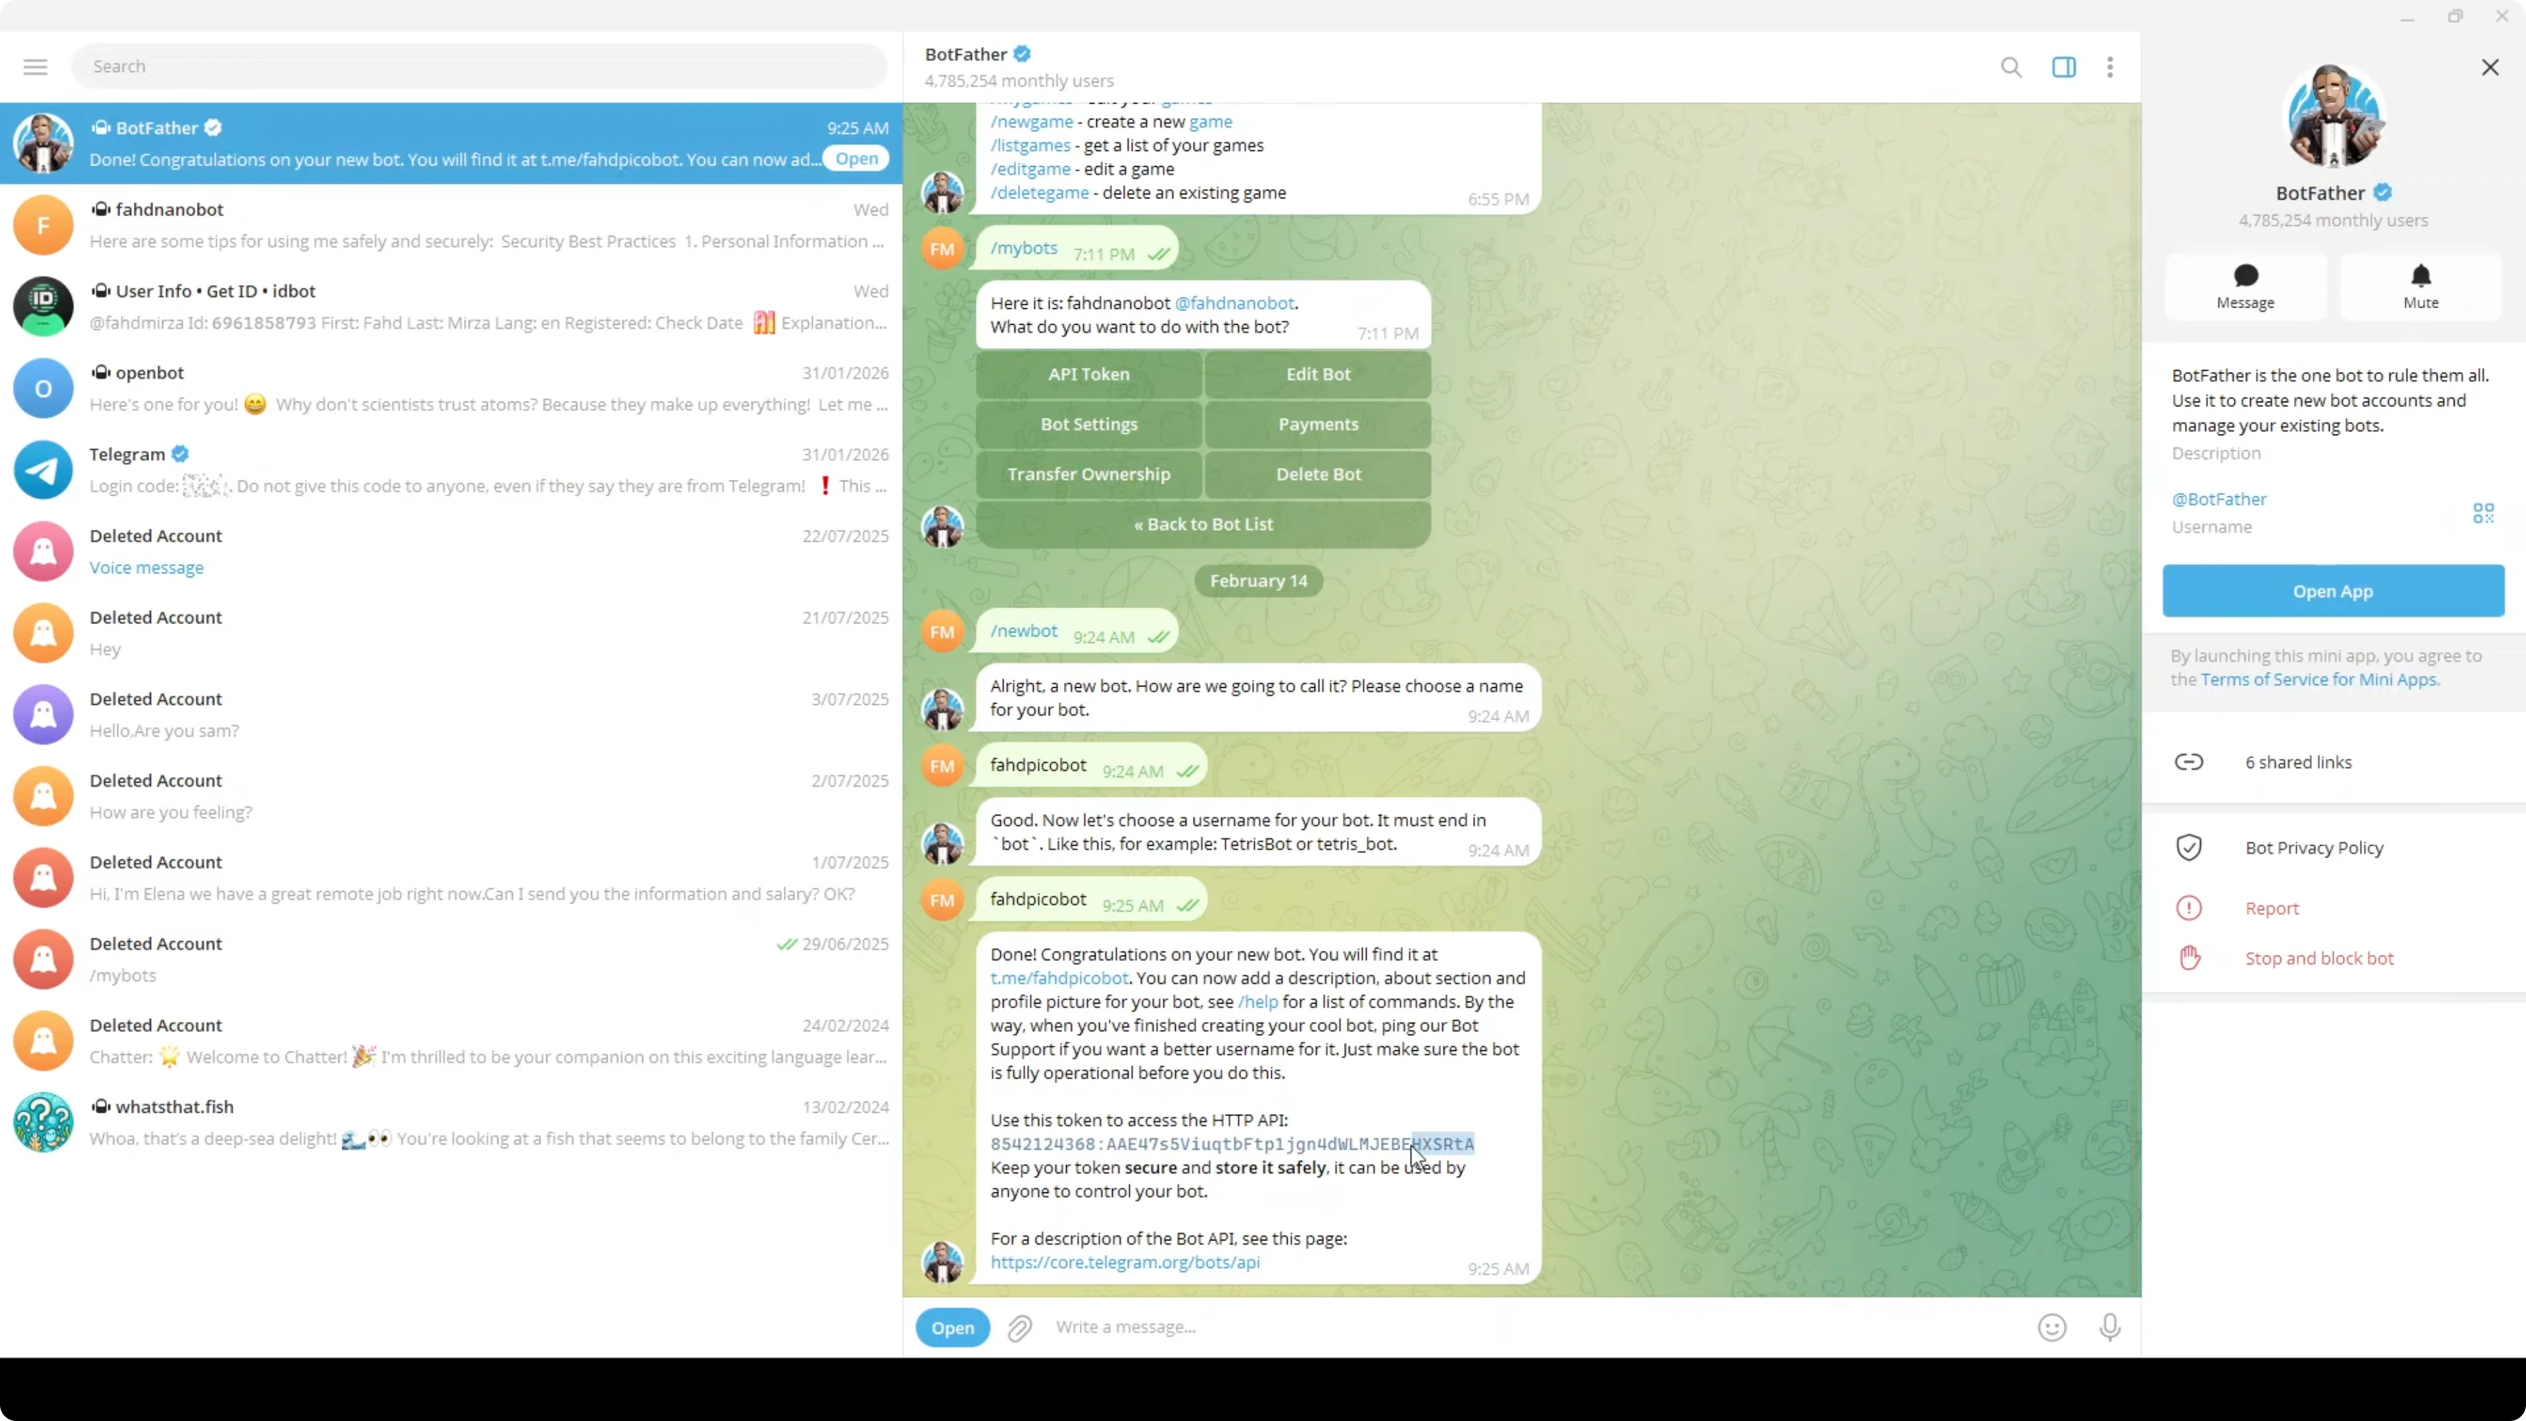Open the three-dot chat options menu
Screen dimensions: 2526x1421
(x=2110, y=67)
